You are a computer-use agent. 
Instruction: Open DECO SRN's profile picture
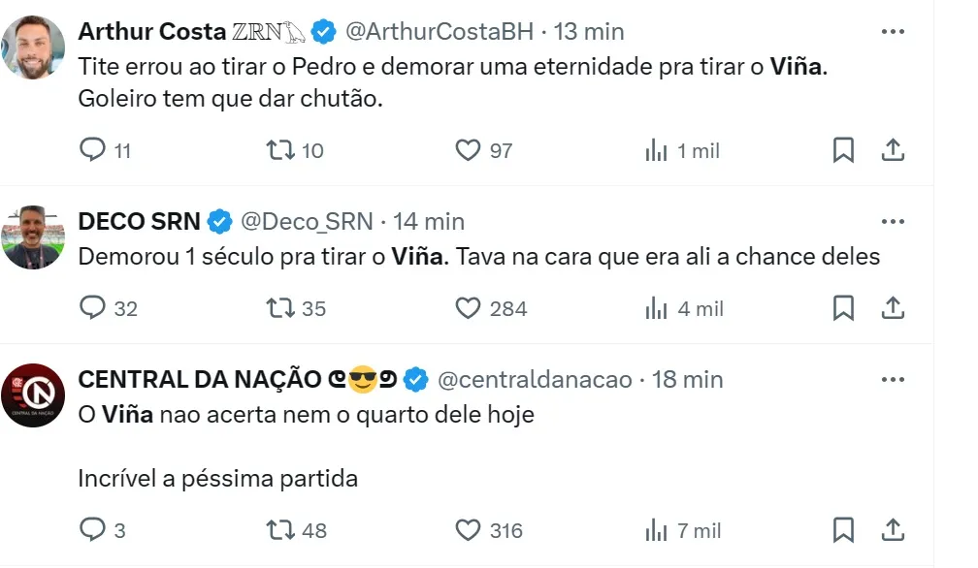point(34,237)
